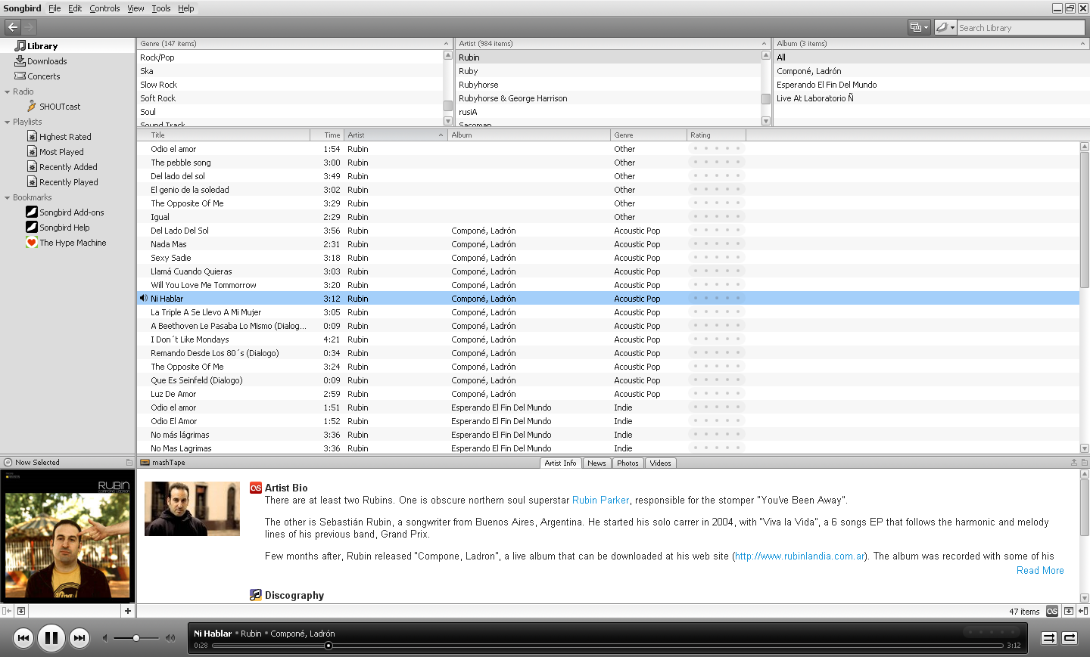
Task: Adjust the volume slider knob
Action: point(136,638)
